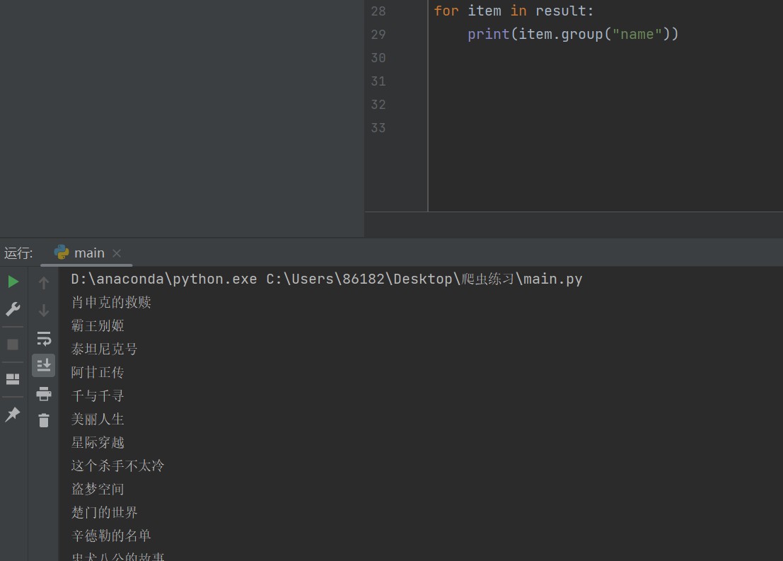Close the main run tab

pyautogui.click(x=117, y=253)
